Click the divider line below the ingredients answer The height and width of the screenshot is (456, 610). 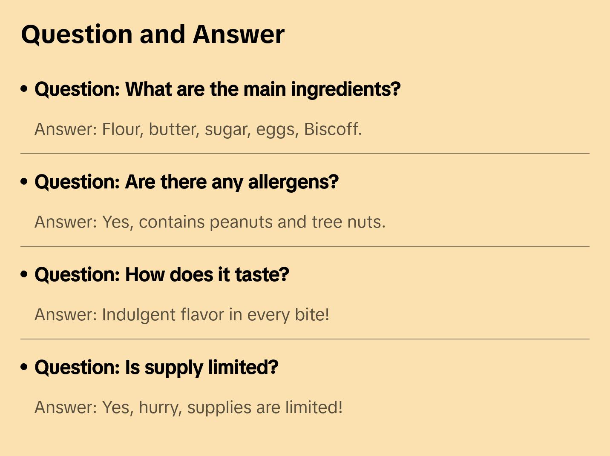(305, 154)
